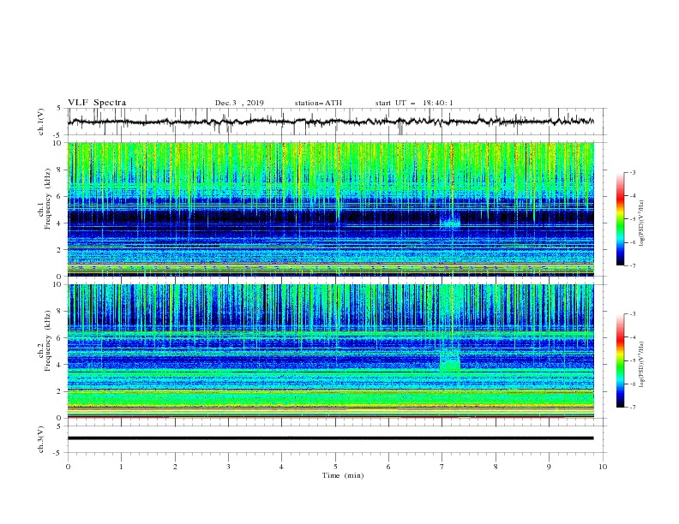Click the 4 kHz burst near minute 7 in ch.2
Viewport: 679px width, 524px height.
(450, 361)
